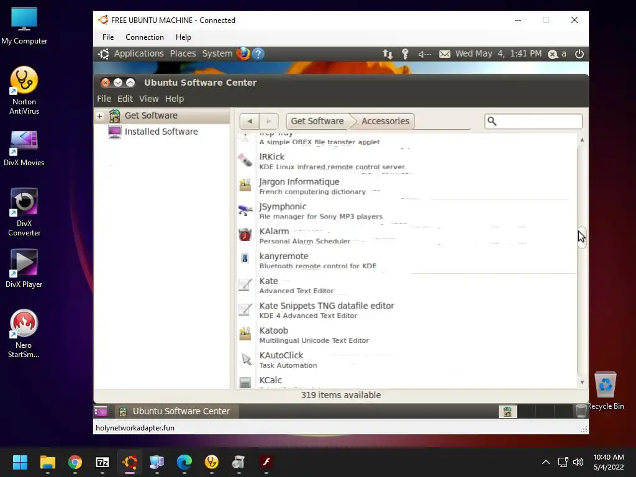This screenshot has height=477, width=636.
Task: Go back with the left arrow button
Action: [250, 121]
